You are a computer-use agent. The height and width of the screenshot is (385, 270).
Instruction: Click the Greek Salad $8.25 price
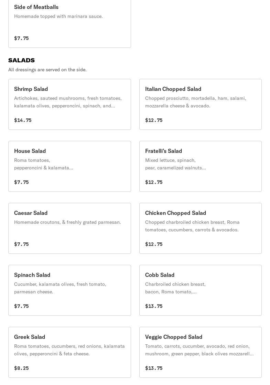21,368
